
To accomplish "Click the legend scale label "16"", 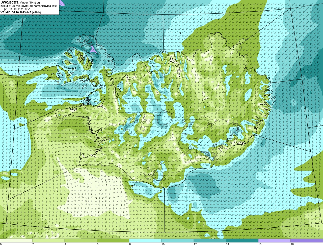I will [x=260, y=244].
